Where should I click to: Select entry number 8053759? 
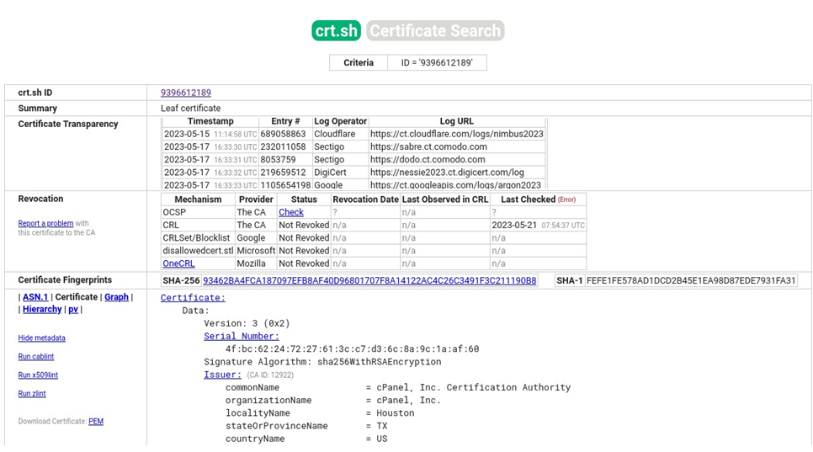(x=278, y=160)
